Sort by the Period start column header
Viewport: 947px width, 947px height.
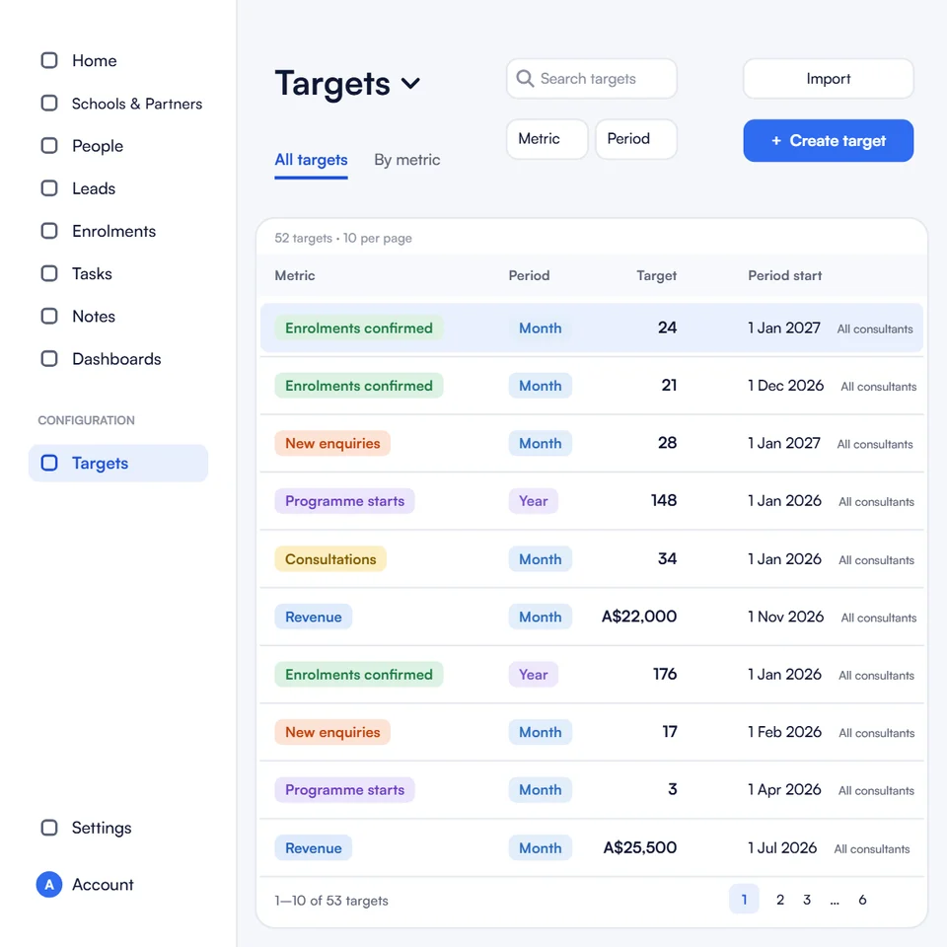coord(784,275)
